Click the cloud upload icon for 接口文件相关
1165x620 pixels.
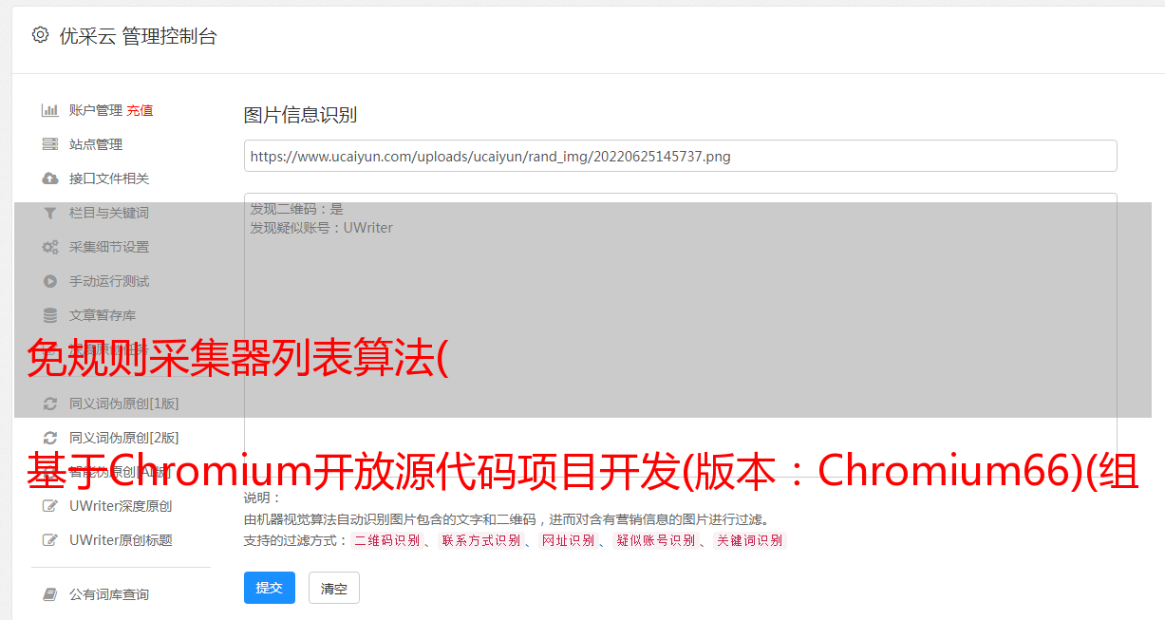point(50,178)
